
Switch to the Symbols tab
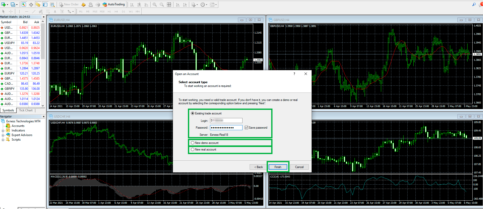8,110
